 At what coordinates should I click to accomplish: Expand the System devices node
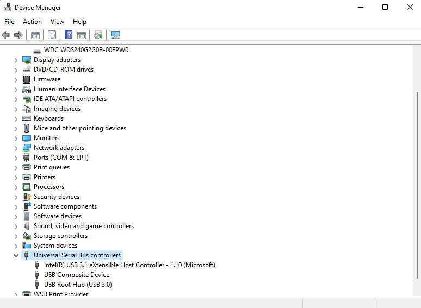16,246
